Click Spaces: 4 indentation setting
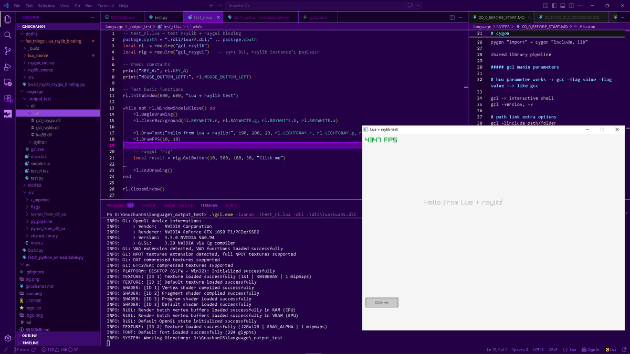This screenshot has width=630, height=354. (520, 349)
